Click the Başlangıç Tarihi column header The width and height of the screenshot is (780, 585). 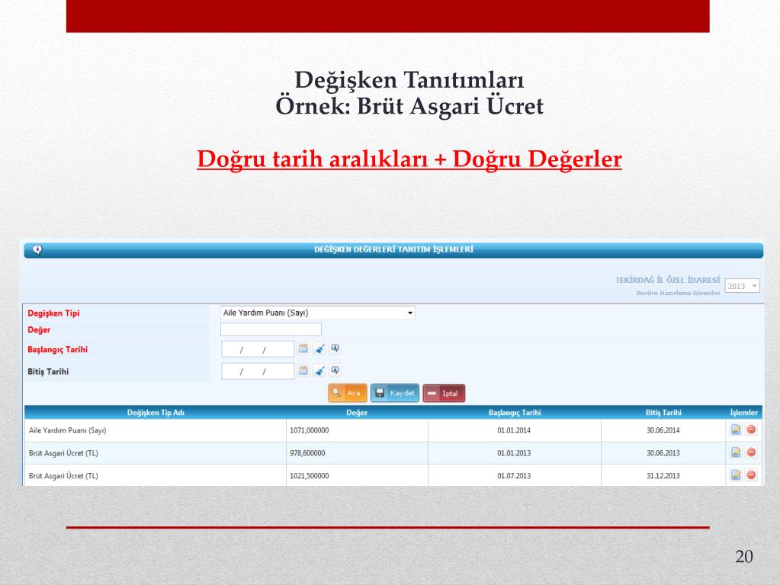[x=515, y=413]
